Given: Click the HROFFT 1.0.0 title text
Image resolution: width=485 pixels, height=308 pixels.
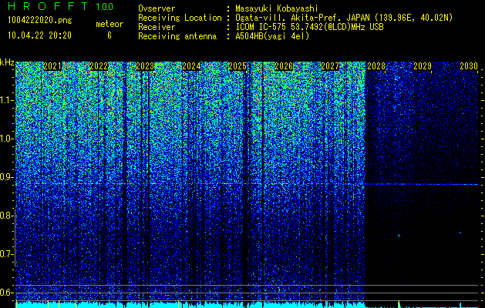Looking at the screenshot, I should tap(61, 6).
